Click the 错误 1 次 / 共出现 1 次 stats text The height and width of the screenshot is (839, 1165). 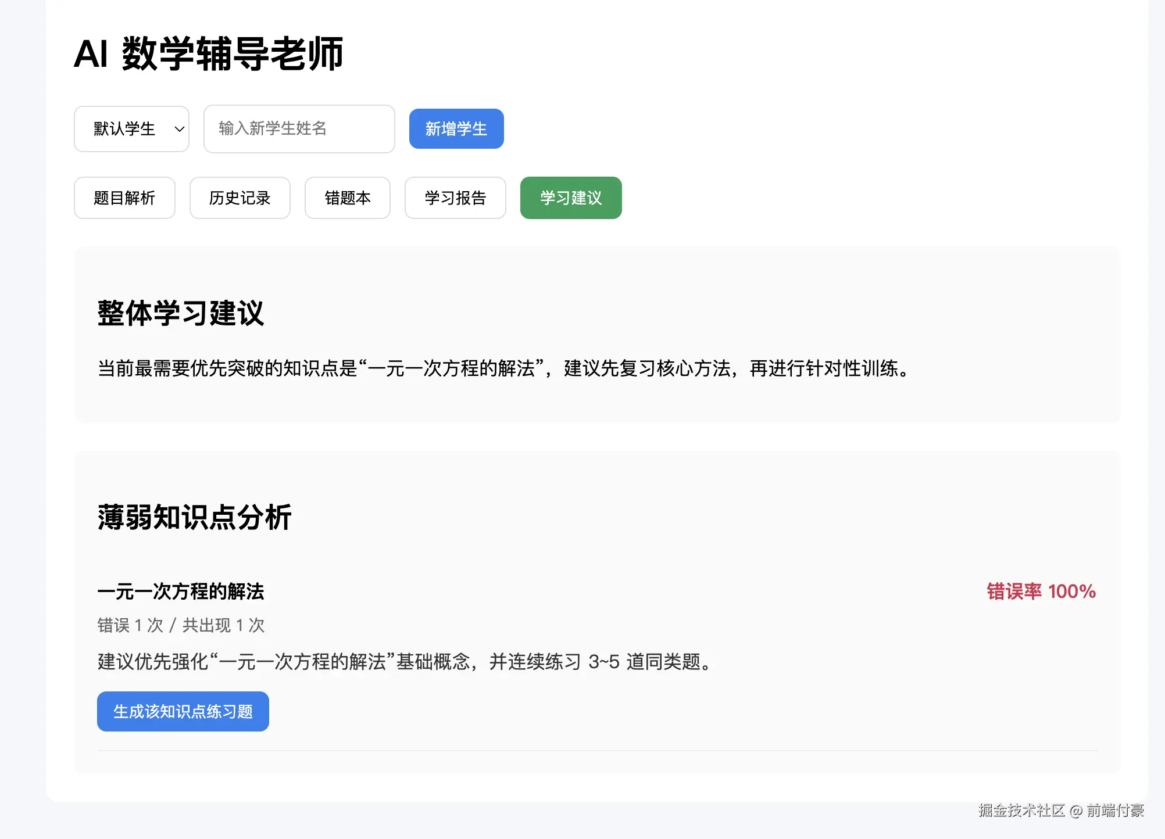click(x=181, y=625)
